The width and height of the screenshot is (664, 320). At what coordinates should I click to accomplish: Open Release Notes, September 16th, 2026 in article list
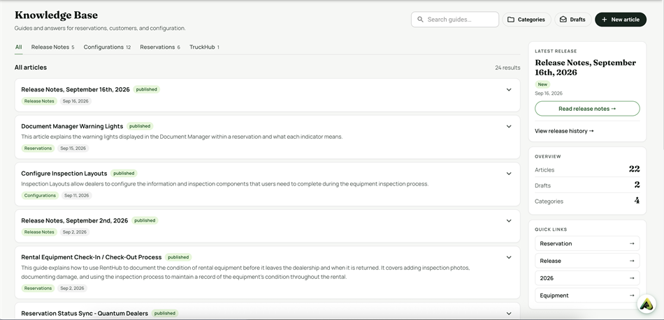[x=75, y=89]
